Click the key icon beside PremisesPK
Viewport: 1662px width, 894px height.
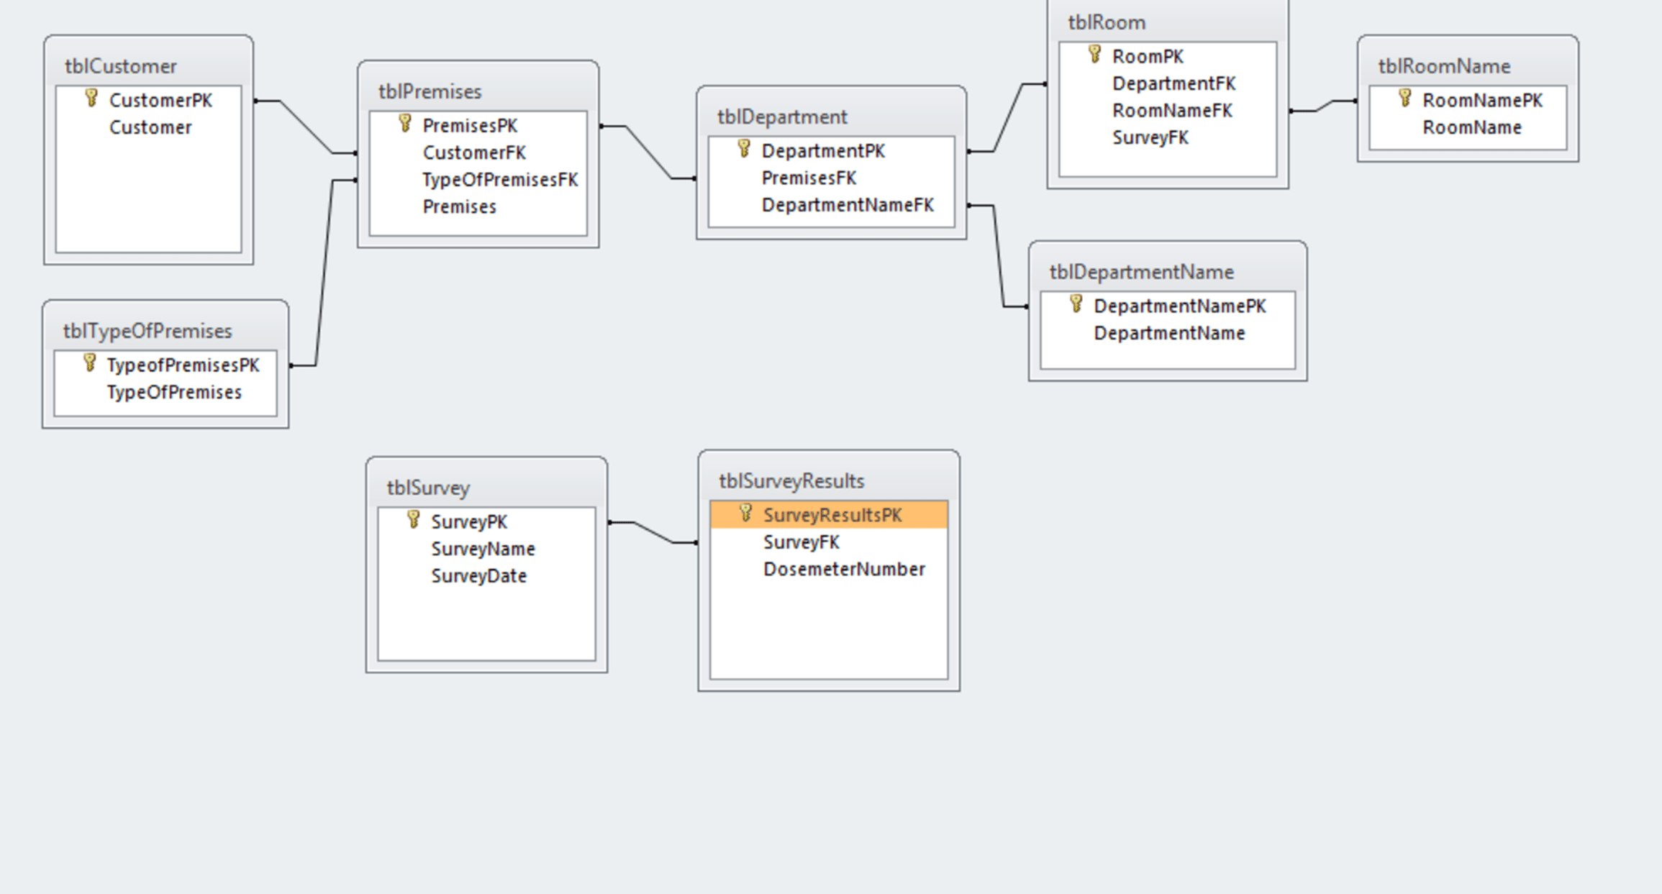click(405, 124)
